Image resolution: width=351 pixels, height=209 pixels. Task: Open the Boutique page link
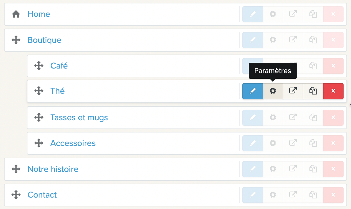(x=44, y=40)
